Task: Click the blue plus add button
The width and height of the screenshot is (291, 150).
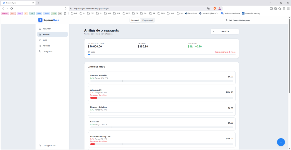Action: coord(281,142)
